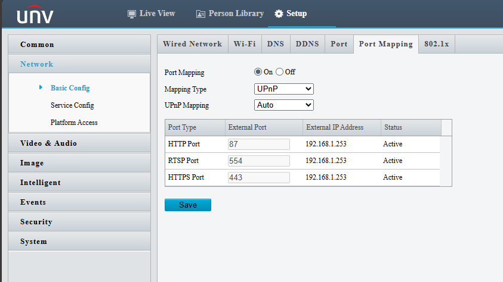Click the arrow beside Basic Config
Image resolution: width=503 pixels, height=282 pixels.
point(41,87)
